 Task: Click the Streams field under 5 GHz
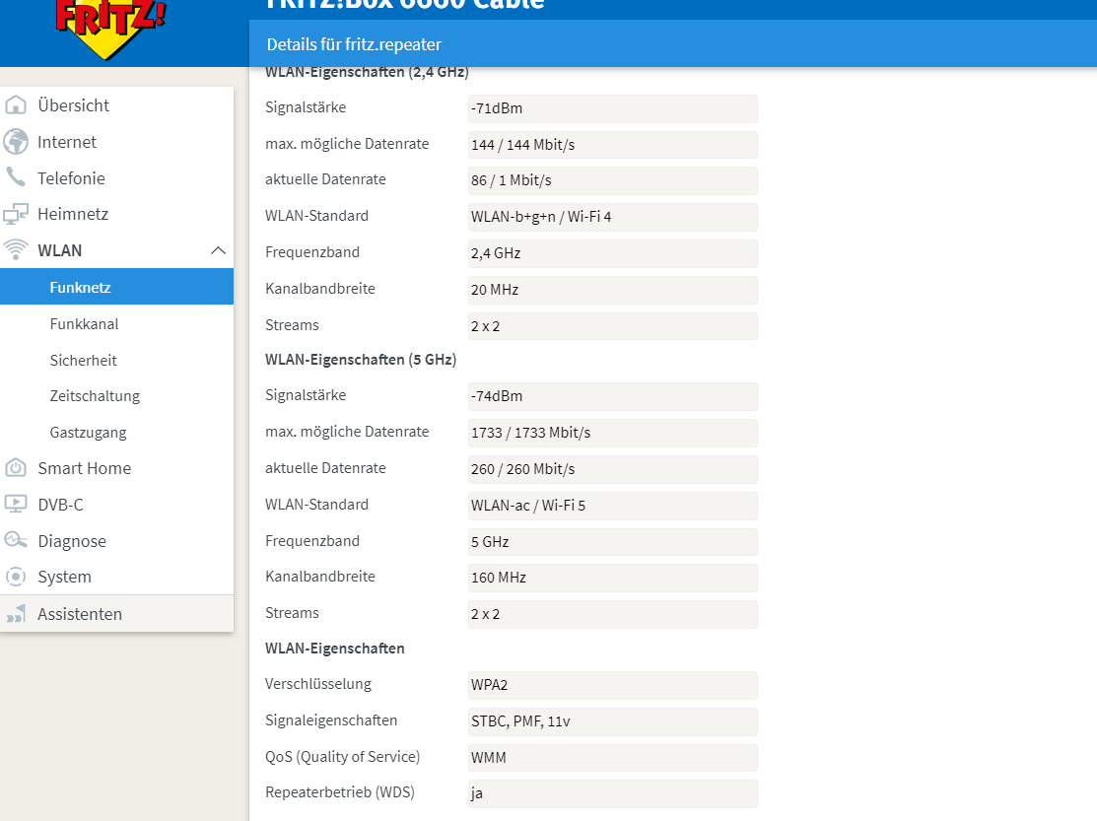pos(613,614)
